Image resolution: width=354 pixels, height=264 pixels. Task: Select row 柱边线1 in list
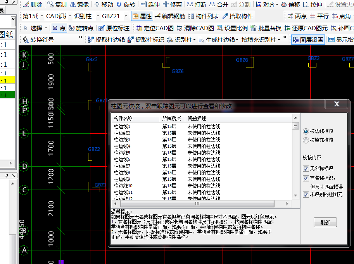pyautogui.click(x=201, y=127)
